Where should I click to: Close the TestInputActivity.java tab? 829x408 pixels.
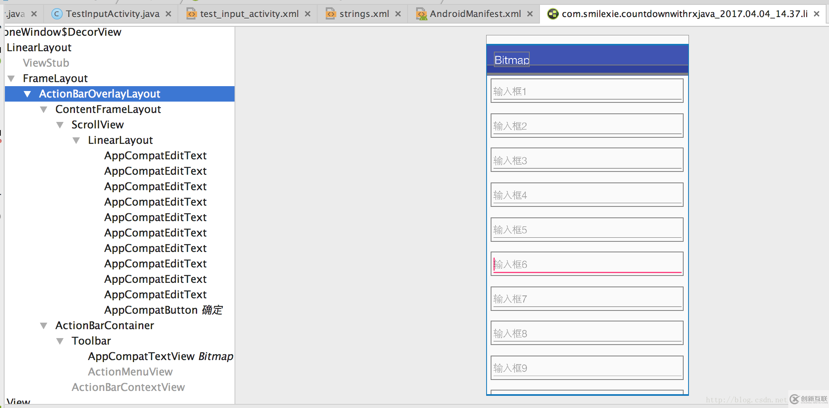pos(169,14)
